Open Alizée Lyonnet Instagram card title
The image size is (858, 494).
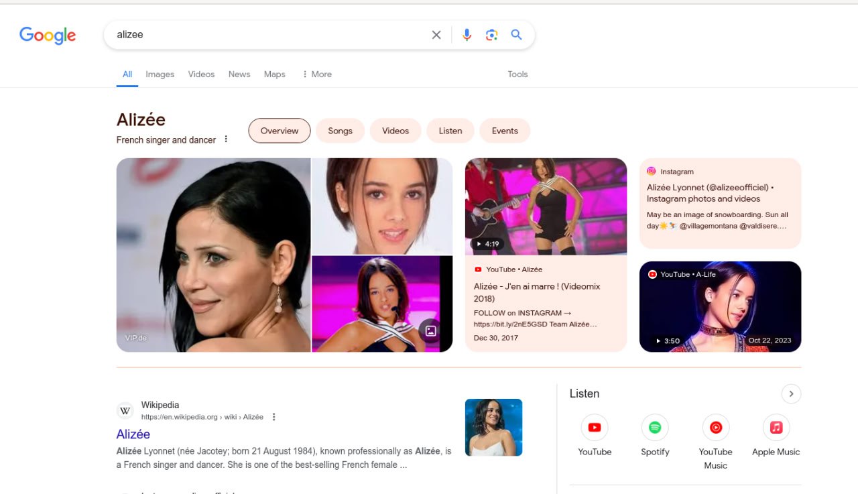click(711, 193)
